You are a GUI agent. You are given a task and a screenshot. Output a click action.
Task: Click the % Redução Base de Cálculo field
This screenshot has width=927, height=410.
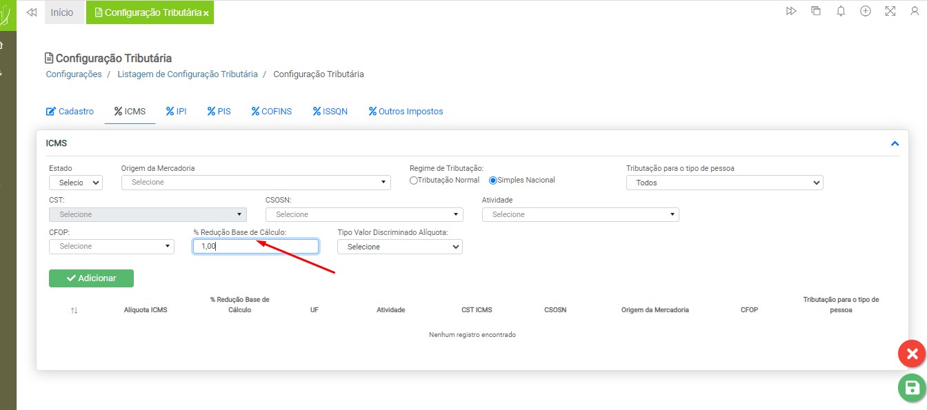pyautogui.click(x=255, y=247)
